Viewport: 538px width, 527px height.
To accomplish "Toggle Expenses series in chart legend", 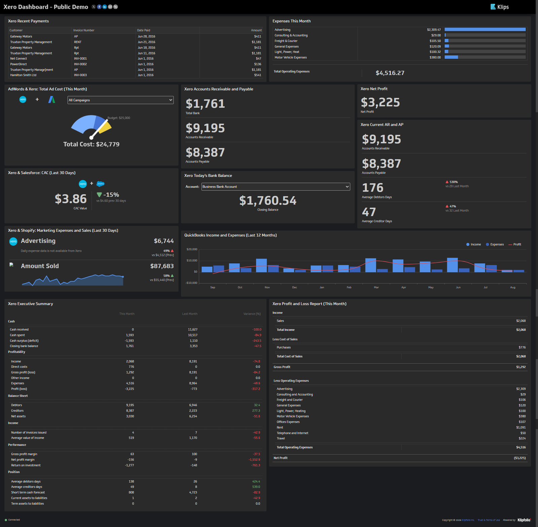I will (x=495, y=245).
